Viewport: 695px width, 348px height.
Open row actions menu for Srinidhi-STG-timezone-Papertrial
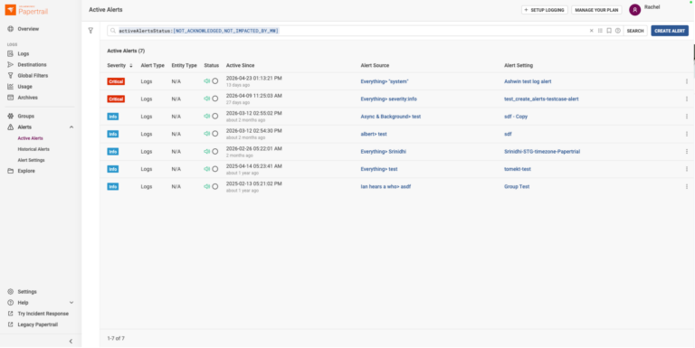[x=687, y=152]
